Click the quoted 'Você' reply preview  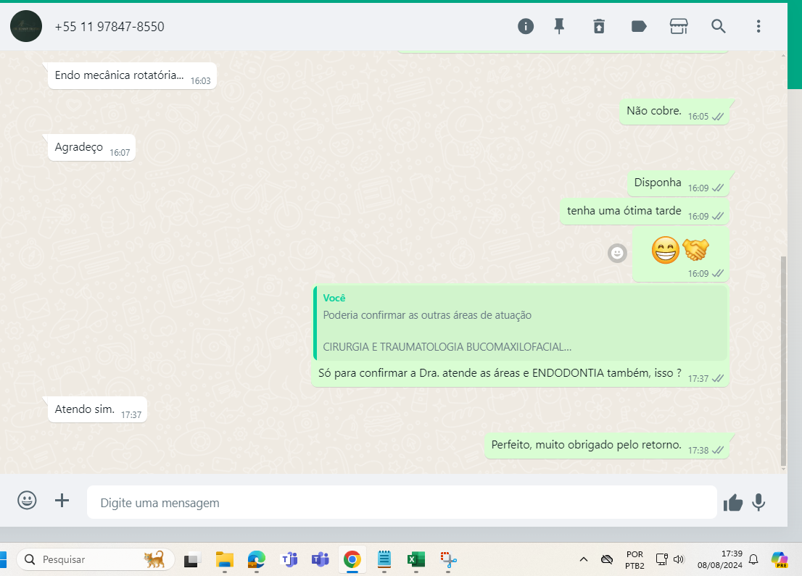tap(520, 322)
